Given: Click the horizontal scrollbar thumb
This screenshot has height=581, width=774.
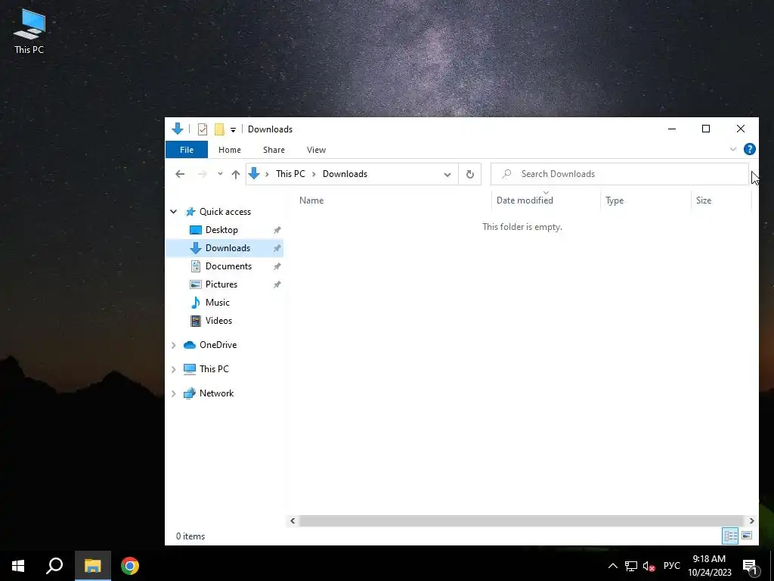Looking at the screenshot, I should click(x=522, y=520).
